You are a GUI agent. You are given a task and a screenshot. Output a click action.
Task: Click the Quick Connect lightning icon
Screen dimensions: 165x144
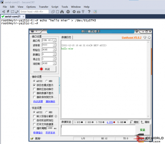8,12
